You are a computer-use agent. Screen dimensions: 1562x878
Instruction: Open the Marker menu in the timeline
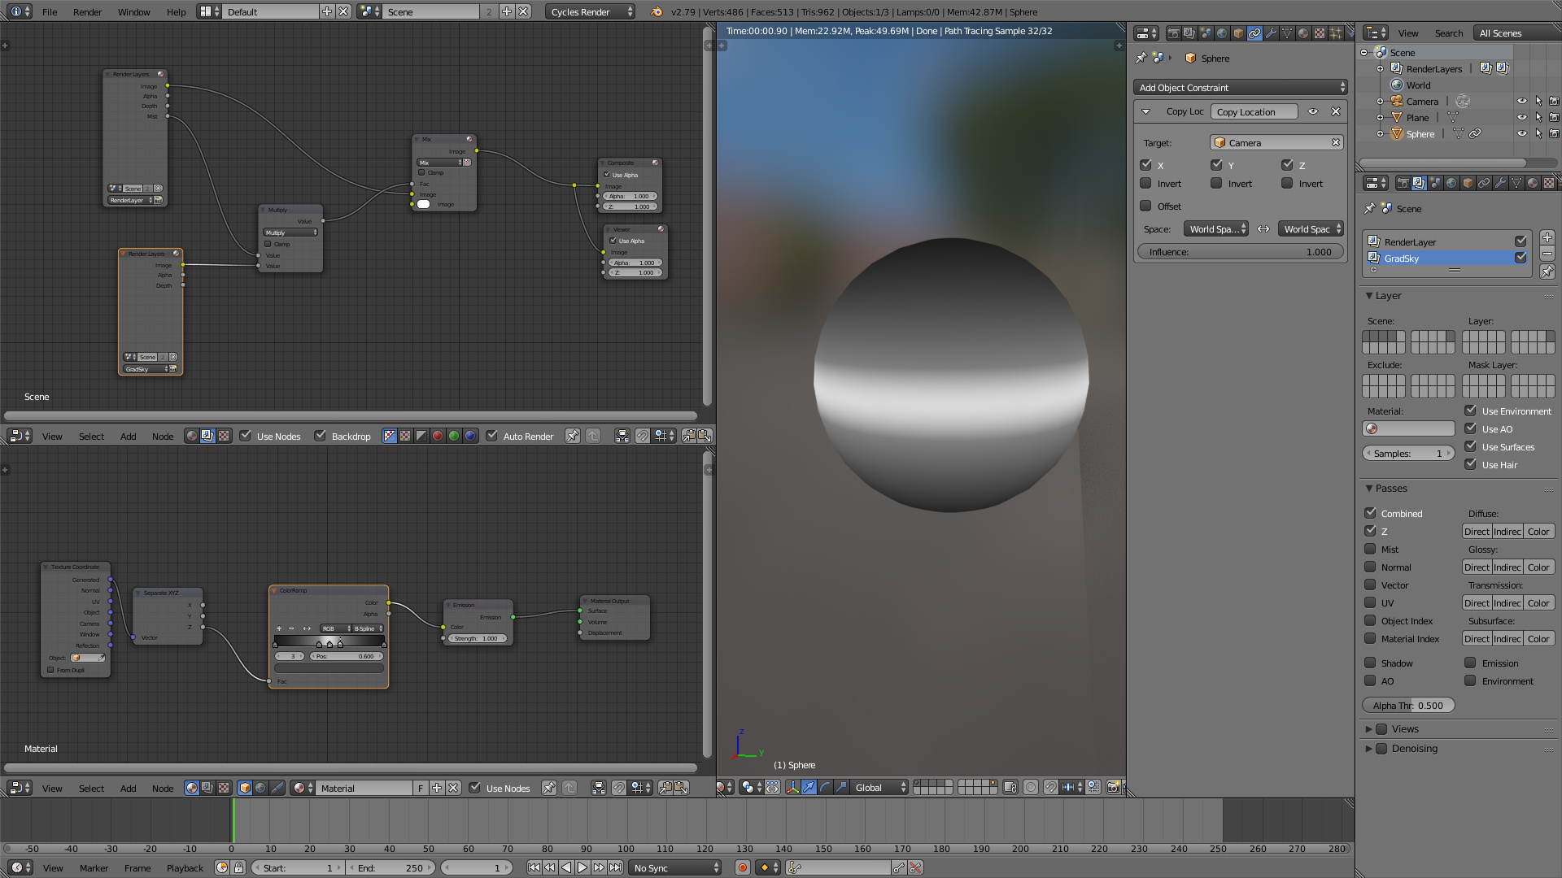coord(94,867)
